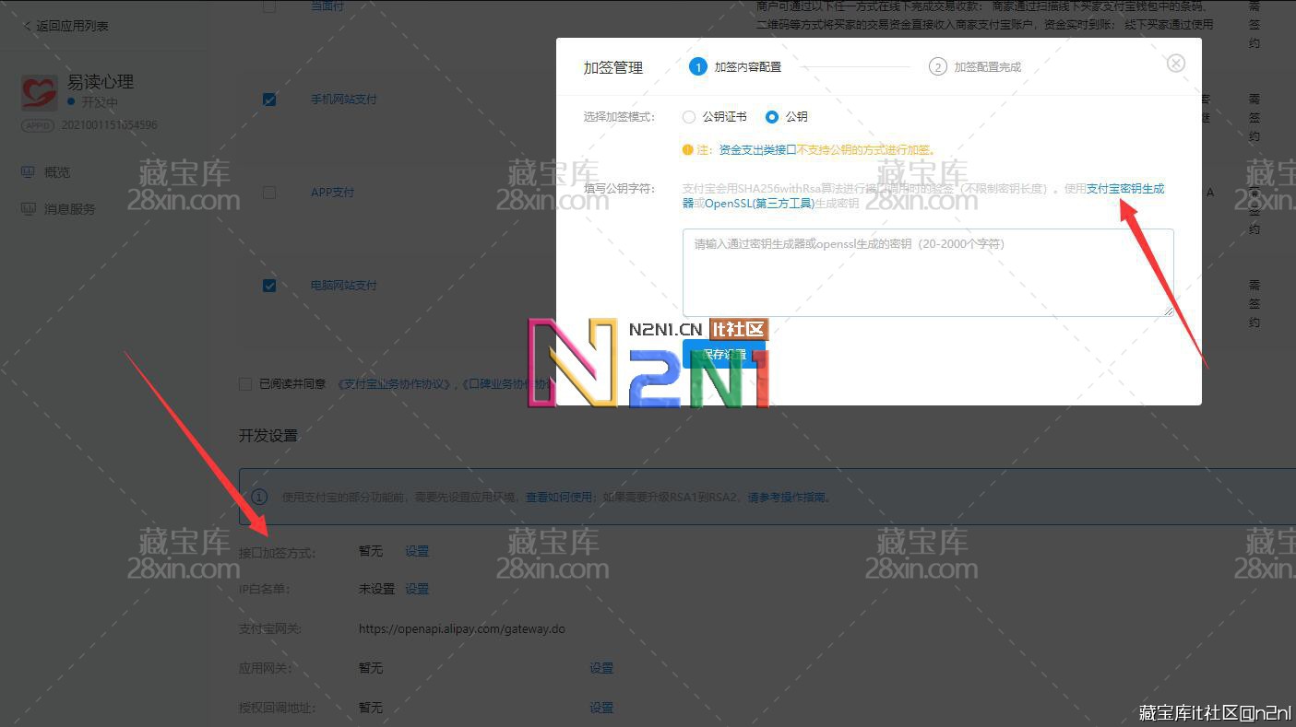Open the 支付宝密钥生成器 link

point(1124,189)
